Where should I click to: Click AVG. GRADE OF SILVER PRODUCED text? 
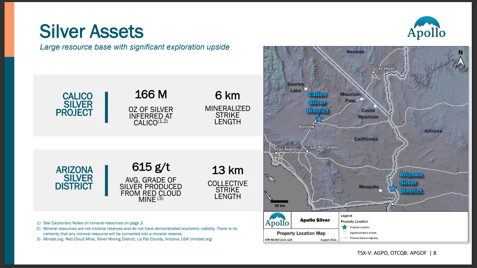click(151, 190)
